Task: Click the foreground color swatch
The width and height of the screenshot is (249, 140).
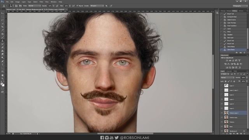Action: click(2, 84)
